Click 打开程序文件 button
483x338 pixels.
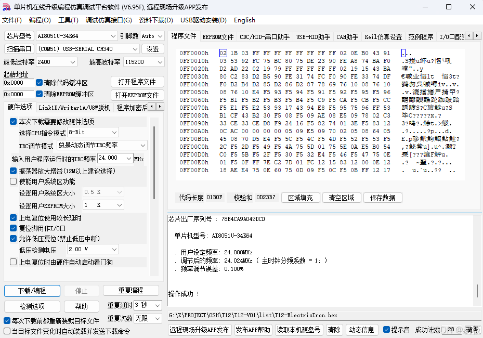pos(137,82)
